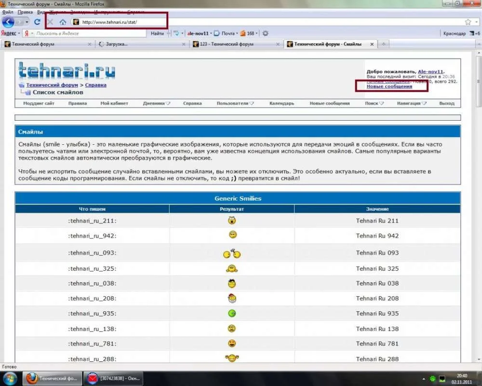Show hidden tray icons arrow
482x386 pixels.
pos(424,379)
